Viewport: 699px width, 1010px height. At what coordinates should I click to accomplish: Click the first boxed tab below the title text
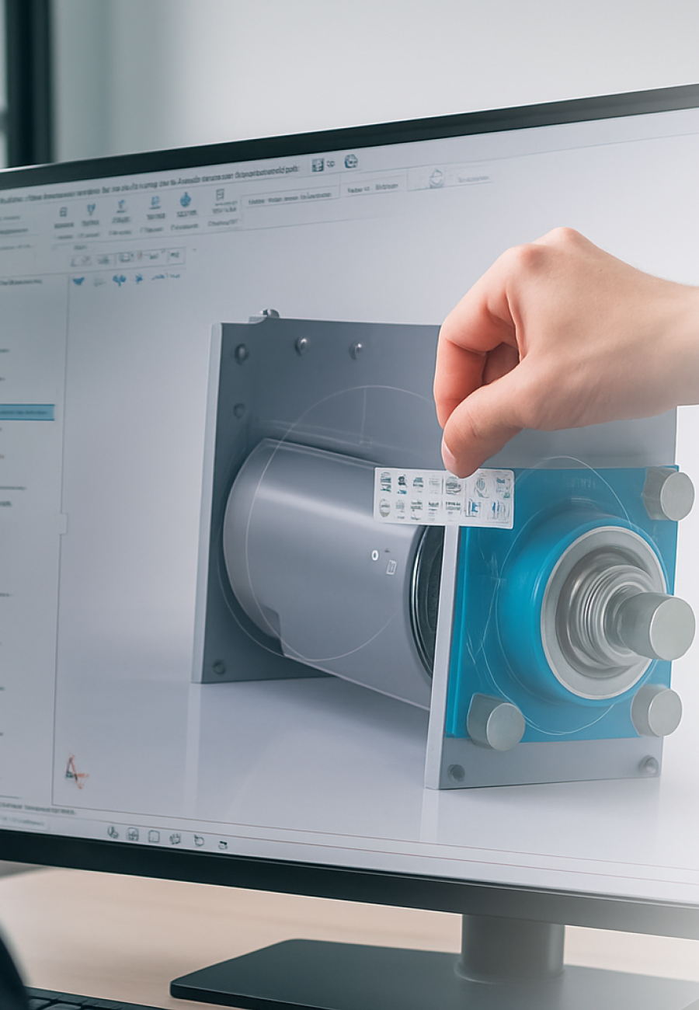(x=290, y=198)
